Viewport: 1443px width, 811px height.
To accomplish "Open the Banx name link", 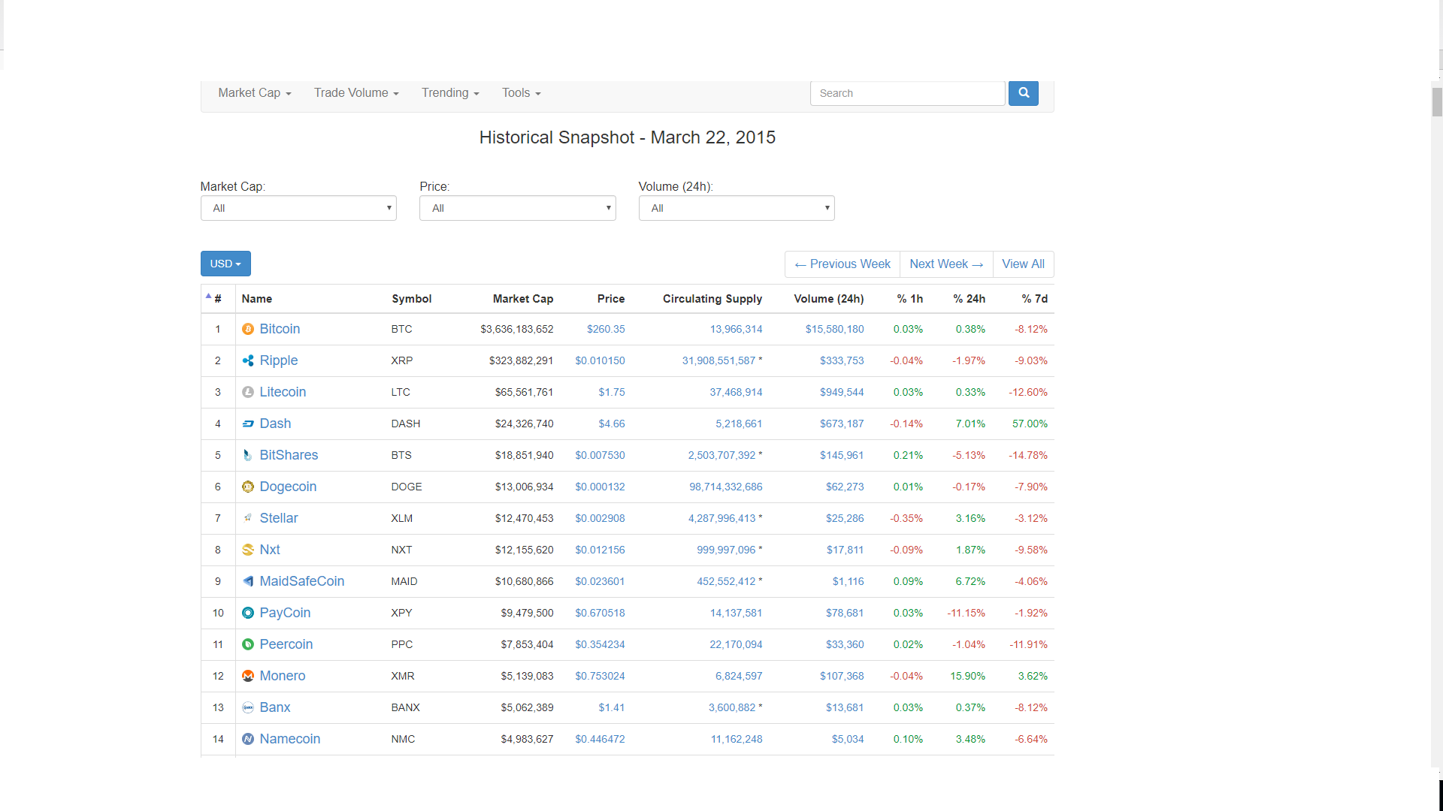I will 275,707.
